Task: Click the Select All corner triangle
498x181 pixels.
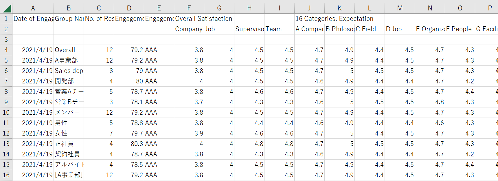Action: click(7, 8)
